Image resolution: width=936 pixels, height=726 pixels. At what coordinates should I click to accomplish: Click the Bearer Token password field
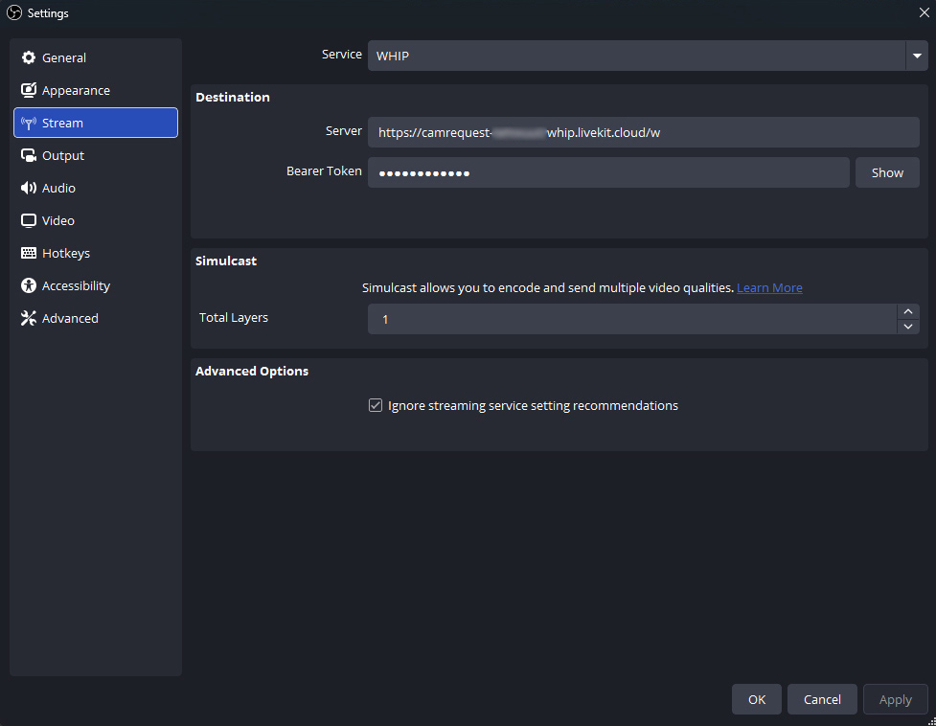[x=608, y=173]
